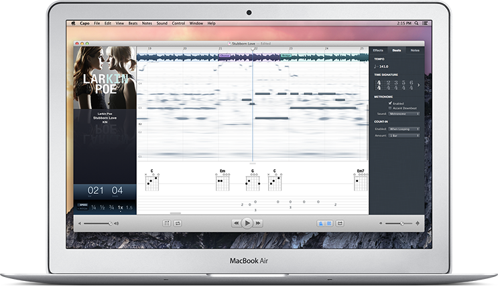The image size is (498, 287).
Task: Open the Notes menu
Action: tap(147, 23)
